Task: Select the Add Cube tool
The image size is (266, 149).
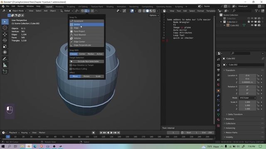Action: (5, 72)
